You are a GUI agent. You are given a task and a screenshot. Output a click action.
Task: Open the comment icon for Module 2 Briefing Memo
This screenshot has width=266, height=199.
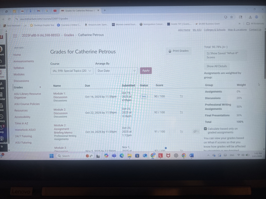coord(196,131)
